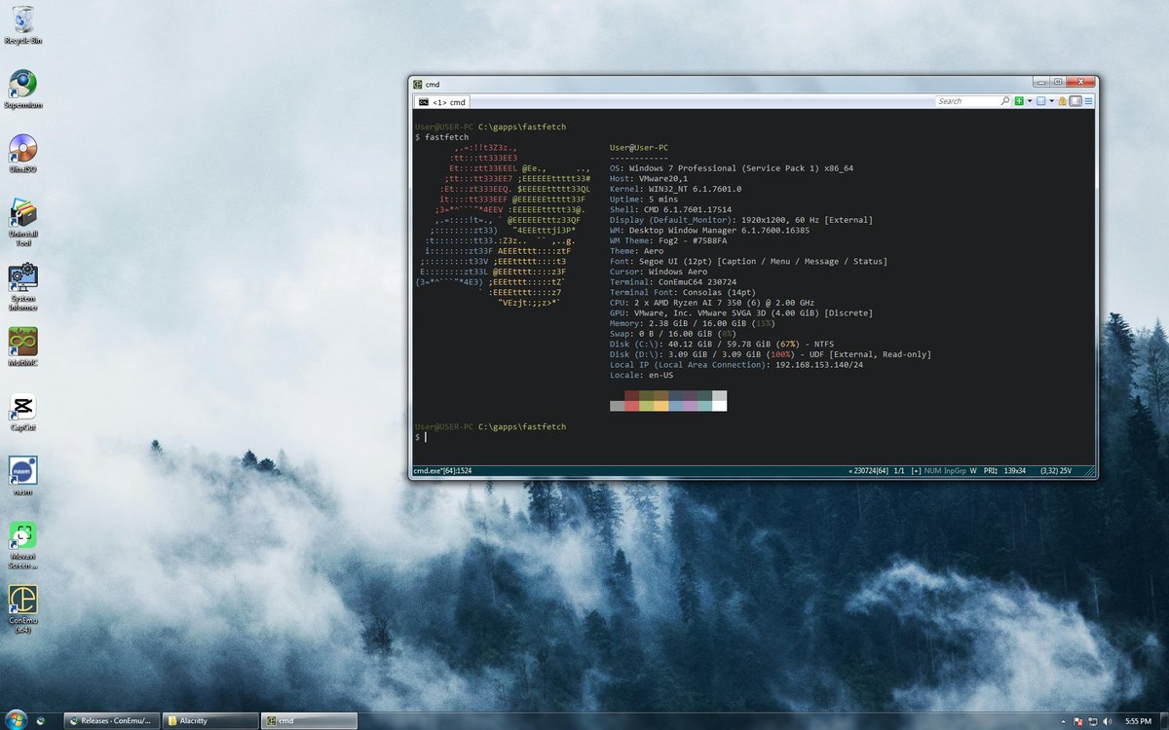Select the Uninstall Tool desktop icon
The height and width of the screenshot is (730, 1169).
[x=23, y=222]
